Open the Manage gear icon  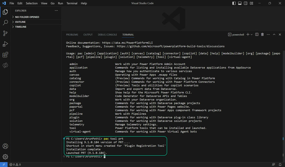pyautogui.click(x=5, y=157)
